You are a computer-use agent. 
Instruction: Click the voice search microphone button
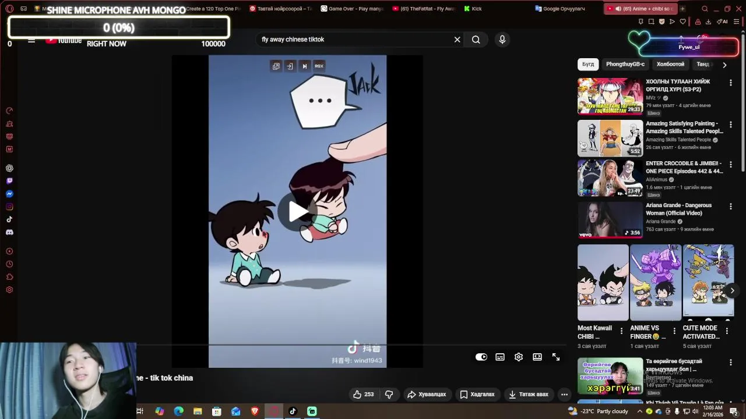[x=502, y=40]
